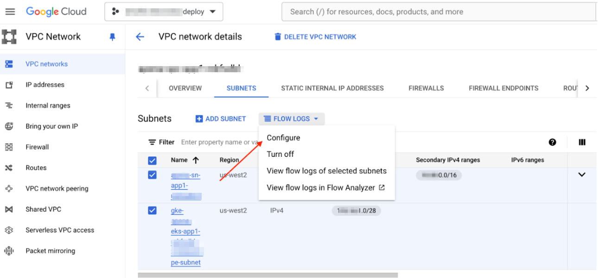
Task: Switch to the FIREWALL ENDPOINTS tab
Action: pos(503,88)
